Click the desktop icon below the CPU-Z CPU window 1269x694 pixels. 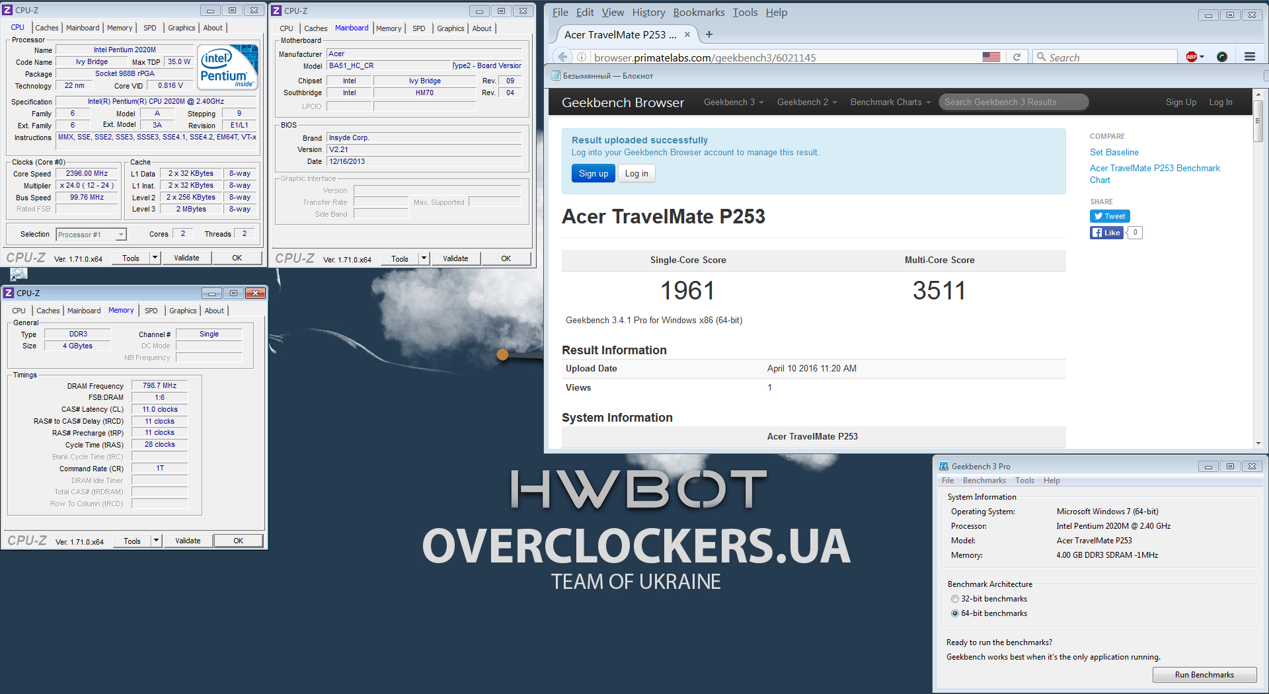19,274
